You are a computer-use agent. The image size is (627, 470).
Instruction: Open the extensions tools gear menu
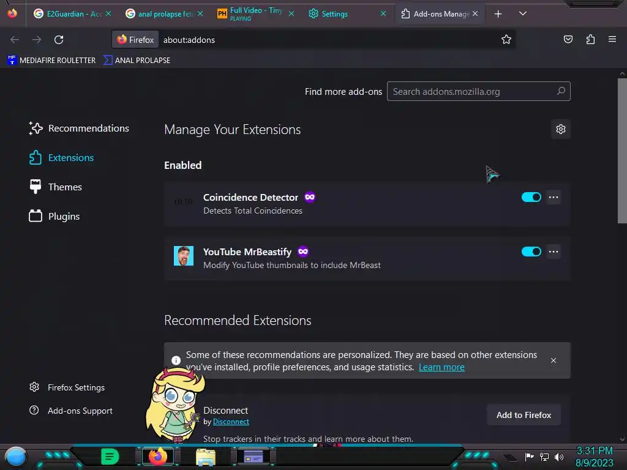tap(561, 129)
